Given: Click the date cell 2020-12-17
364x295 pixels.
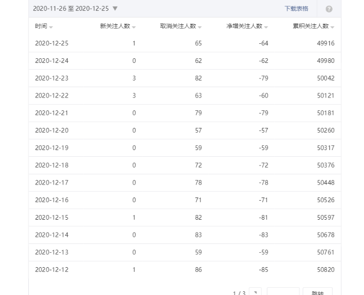Looking at the screenshot, I should [x=52, y=183].
